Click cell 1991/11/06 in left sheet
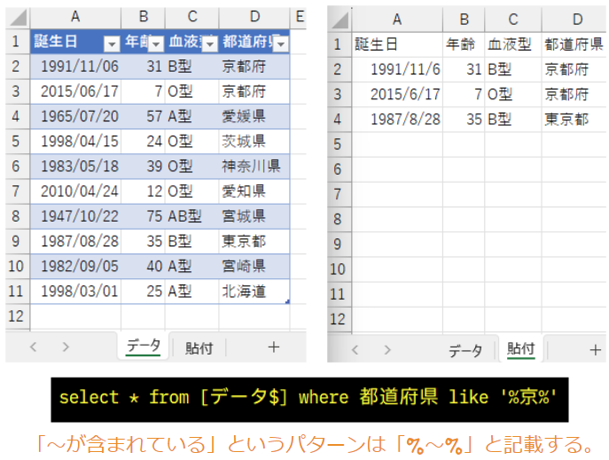Image resolution: width=609 pixels, height=460 pixels. point(75,66)
